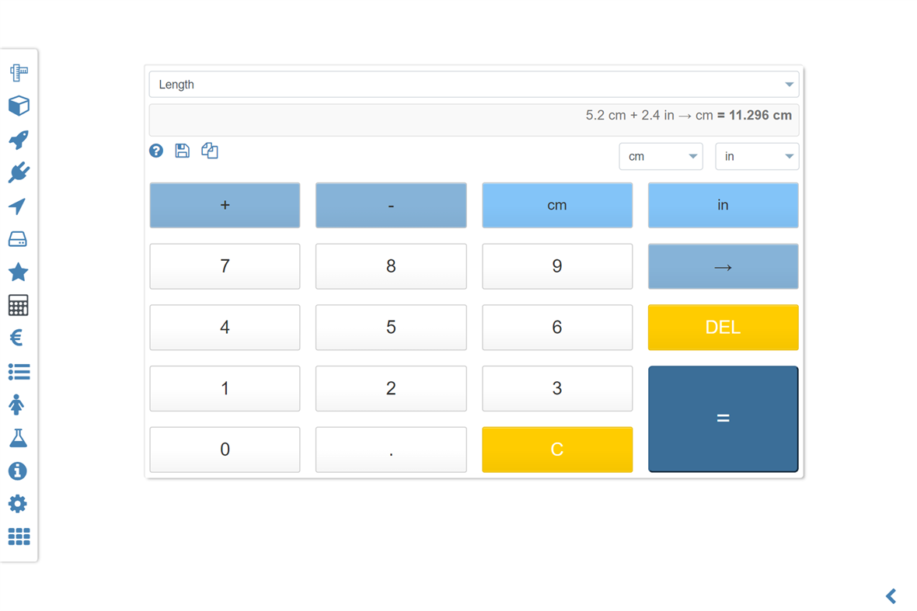
Task: Tap the digit 7 key
Action: tap(225, 266)
